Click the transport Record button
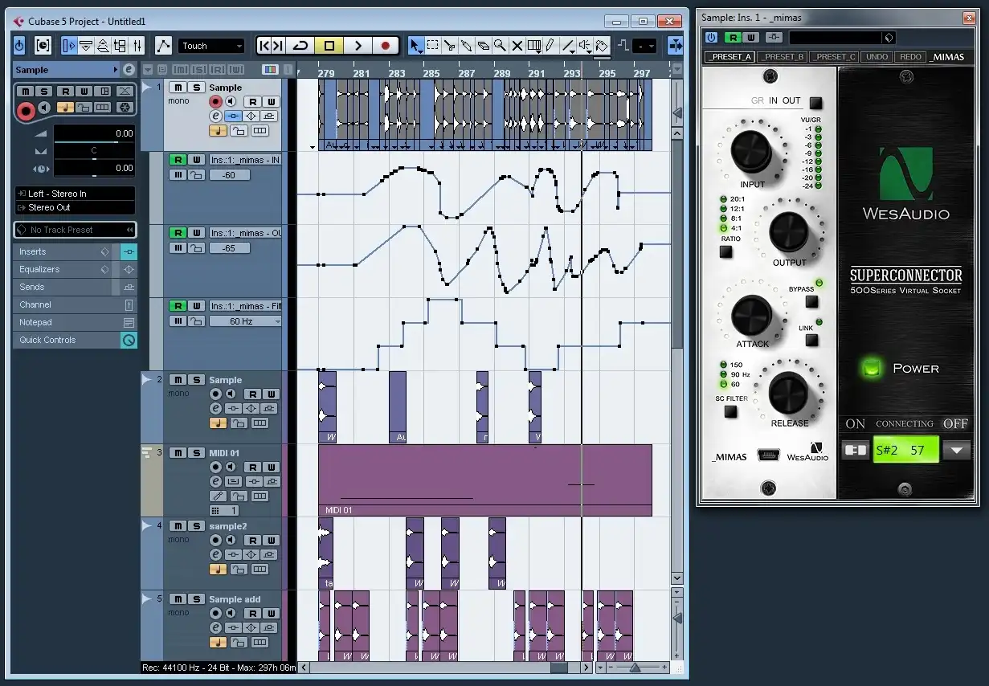The image size is (989, 686). (386, 46)
